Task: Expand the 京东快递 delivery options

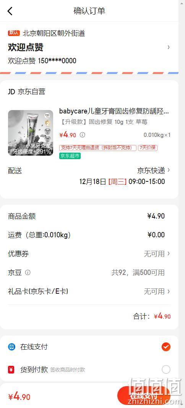Action: pos(154,170)
